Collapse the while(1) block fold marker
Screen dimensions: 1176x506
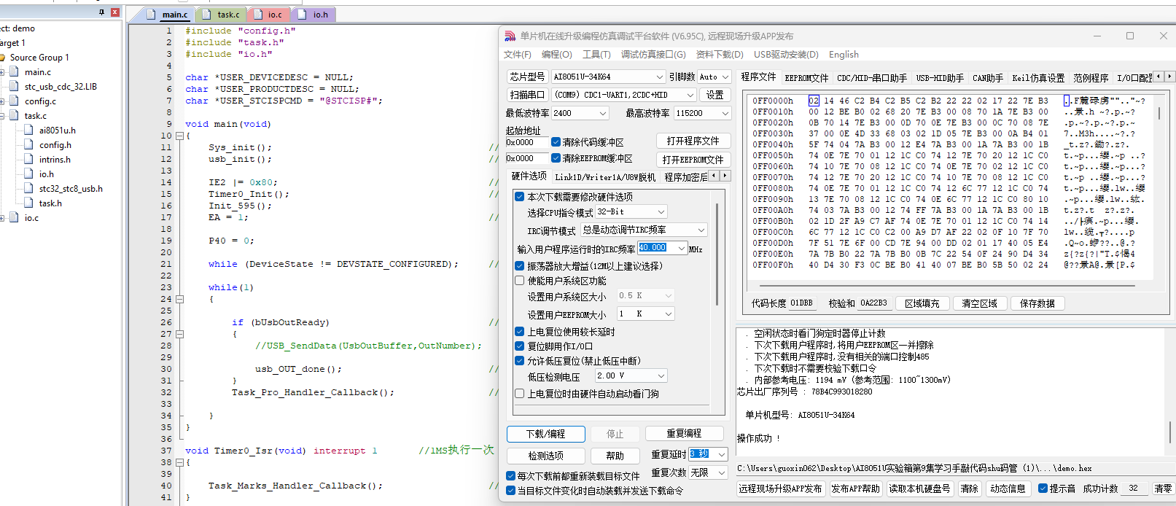point(179,299)
